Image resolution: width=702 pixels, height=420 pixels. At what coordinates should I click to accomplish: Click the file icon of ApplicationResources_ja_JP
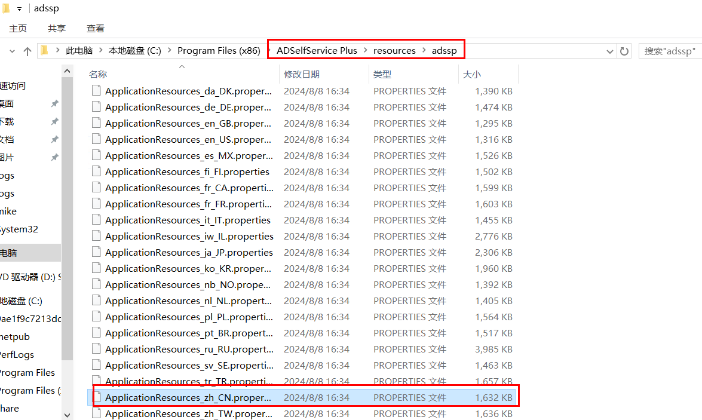tap(96, 252)
